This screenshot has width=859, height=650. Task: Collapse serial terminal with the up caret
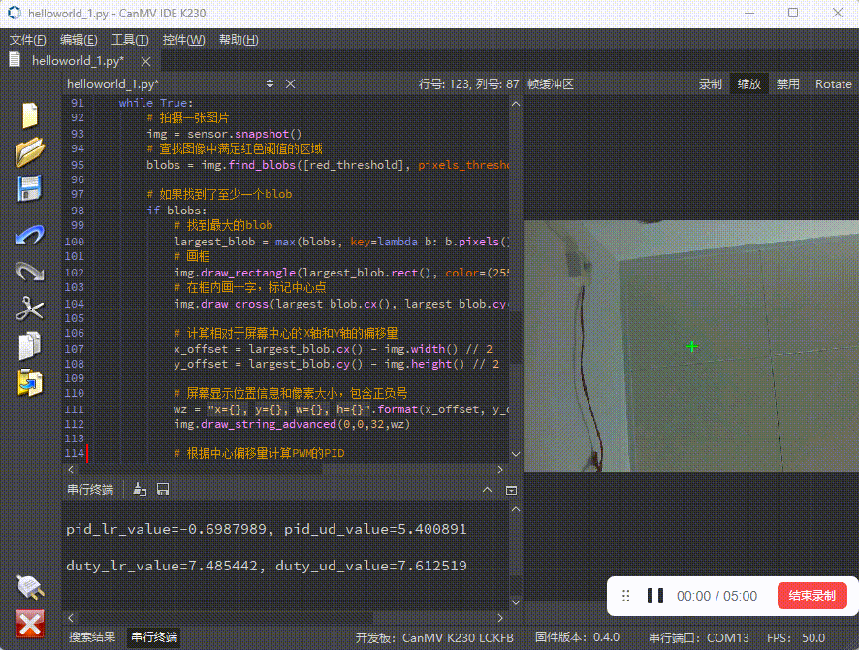(x=487, y=490)
